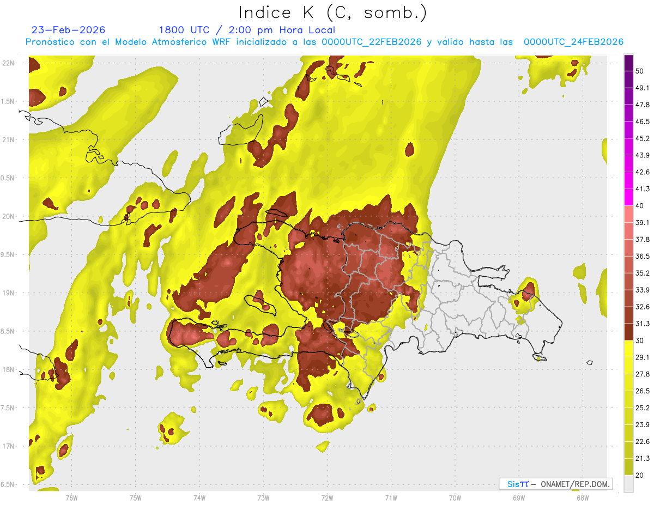The width and height of the screenshot is (654, 505).
Task: Click the color bar value '21.3'
Action: coord(643,458)
